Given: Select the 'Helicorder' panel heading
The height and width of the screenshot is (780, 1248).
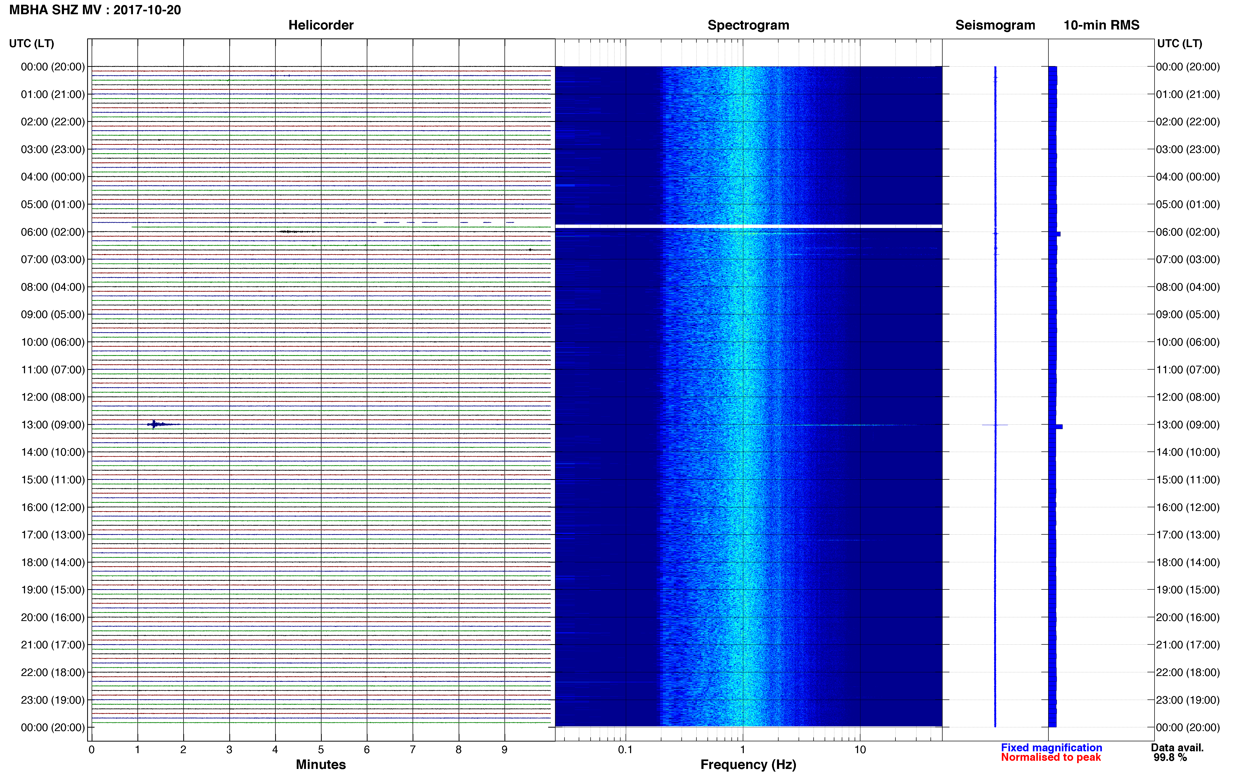Looking at the screenshot, I should tap(320, 25).
